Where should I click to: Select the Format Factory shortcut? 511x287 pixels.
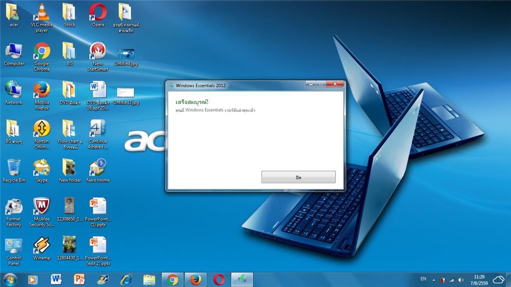click(13, 212)
